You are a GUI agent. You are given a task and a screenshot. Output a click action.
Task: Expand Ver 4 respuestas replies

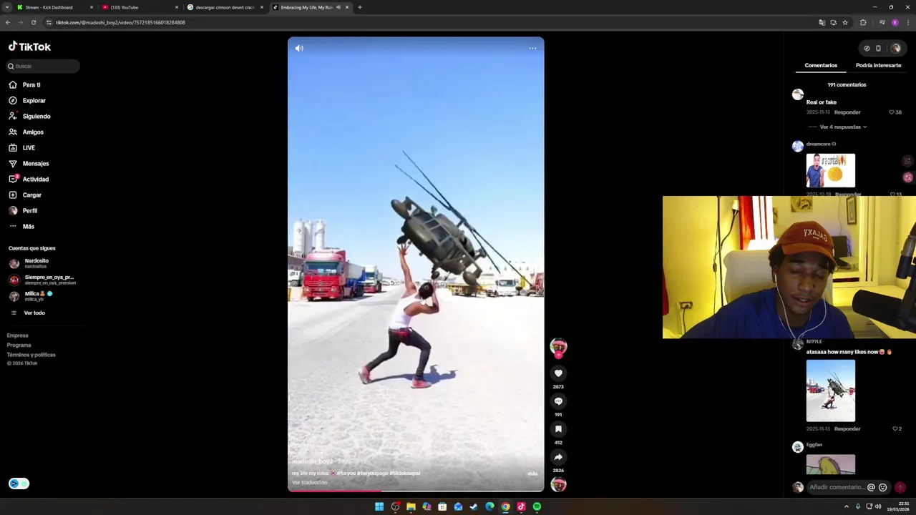[843, 127]
